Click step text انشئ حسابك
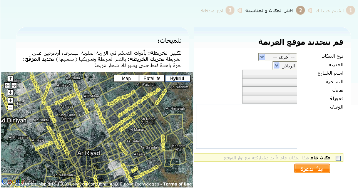Image resolution: width=358 pixels, height=189 pixels. 330,11
